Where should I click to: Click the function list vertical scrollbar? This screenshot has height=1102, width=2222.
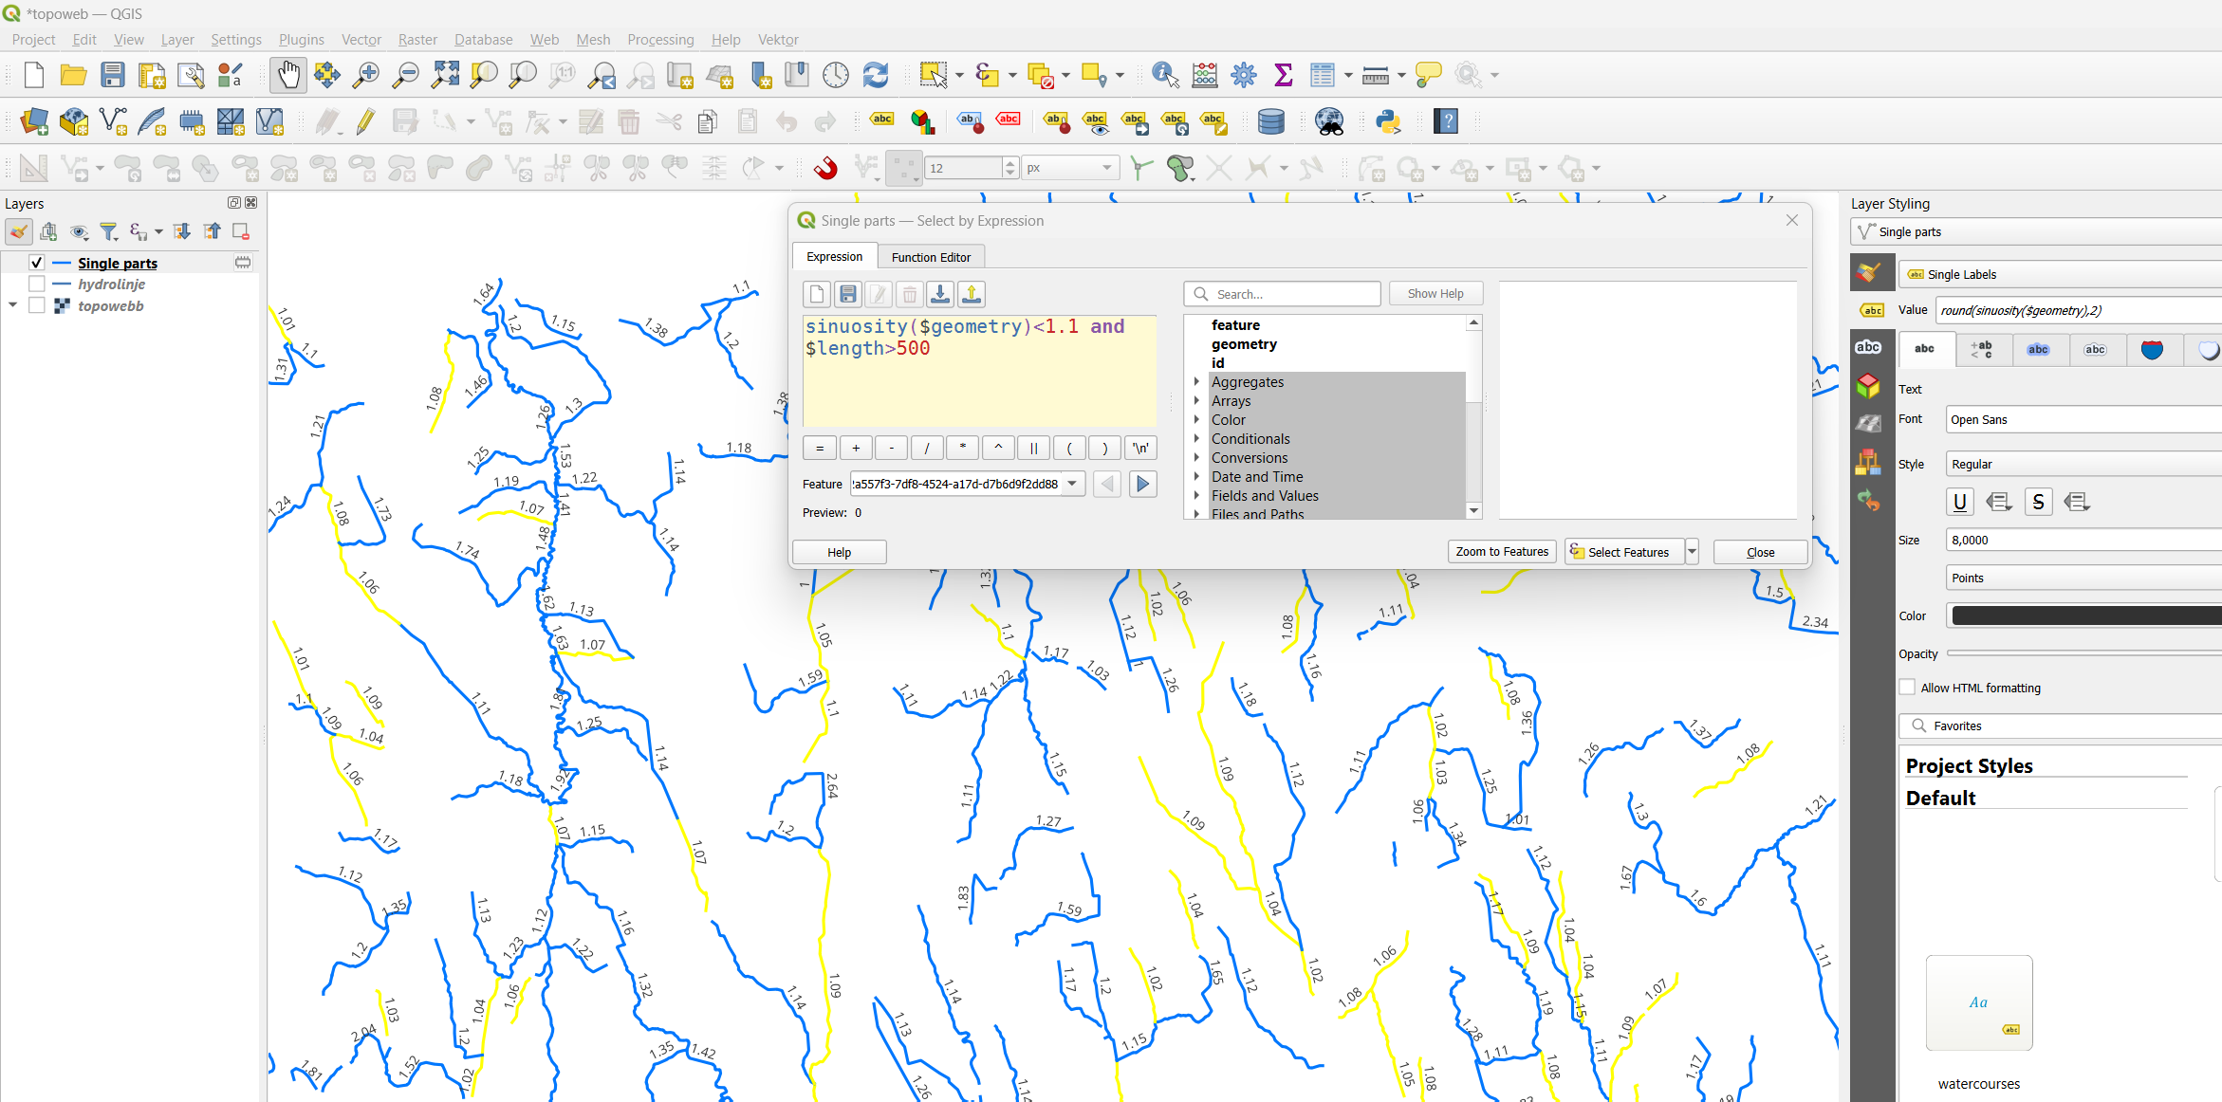pos(1473,417)
